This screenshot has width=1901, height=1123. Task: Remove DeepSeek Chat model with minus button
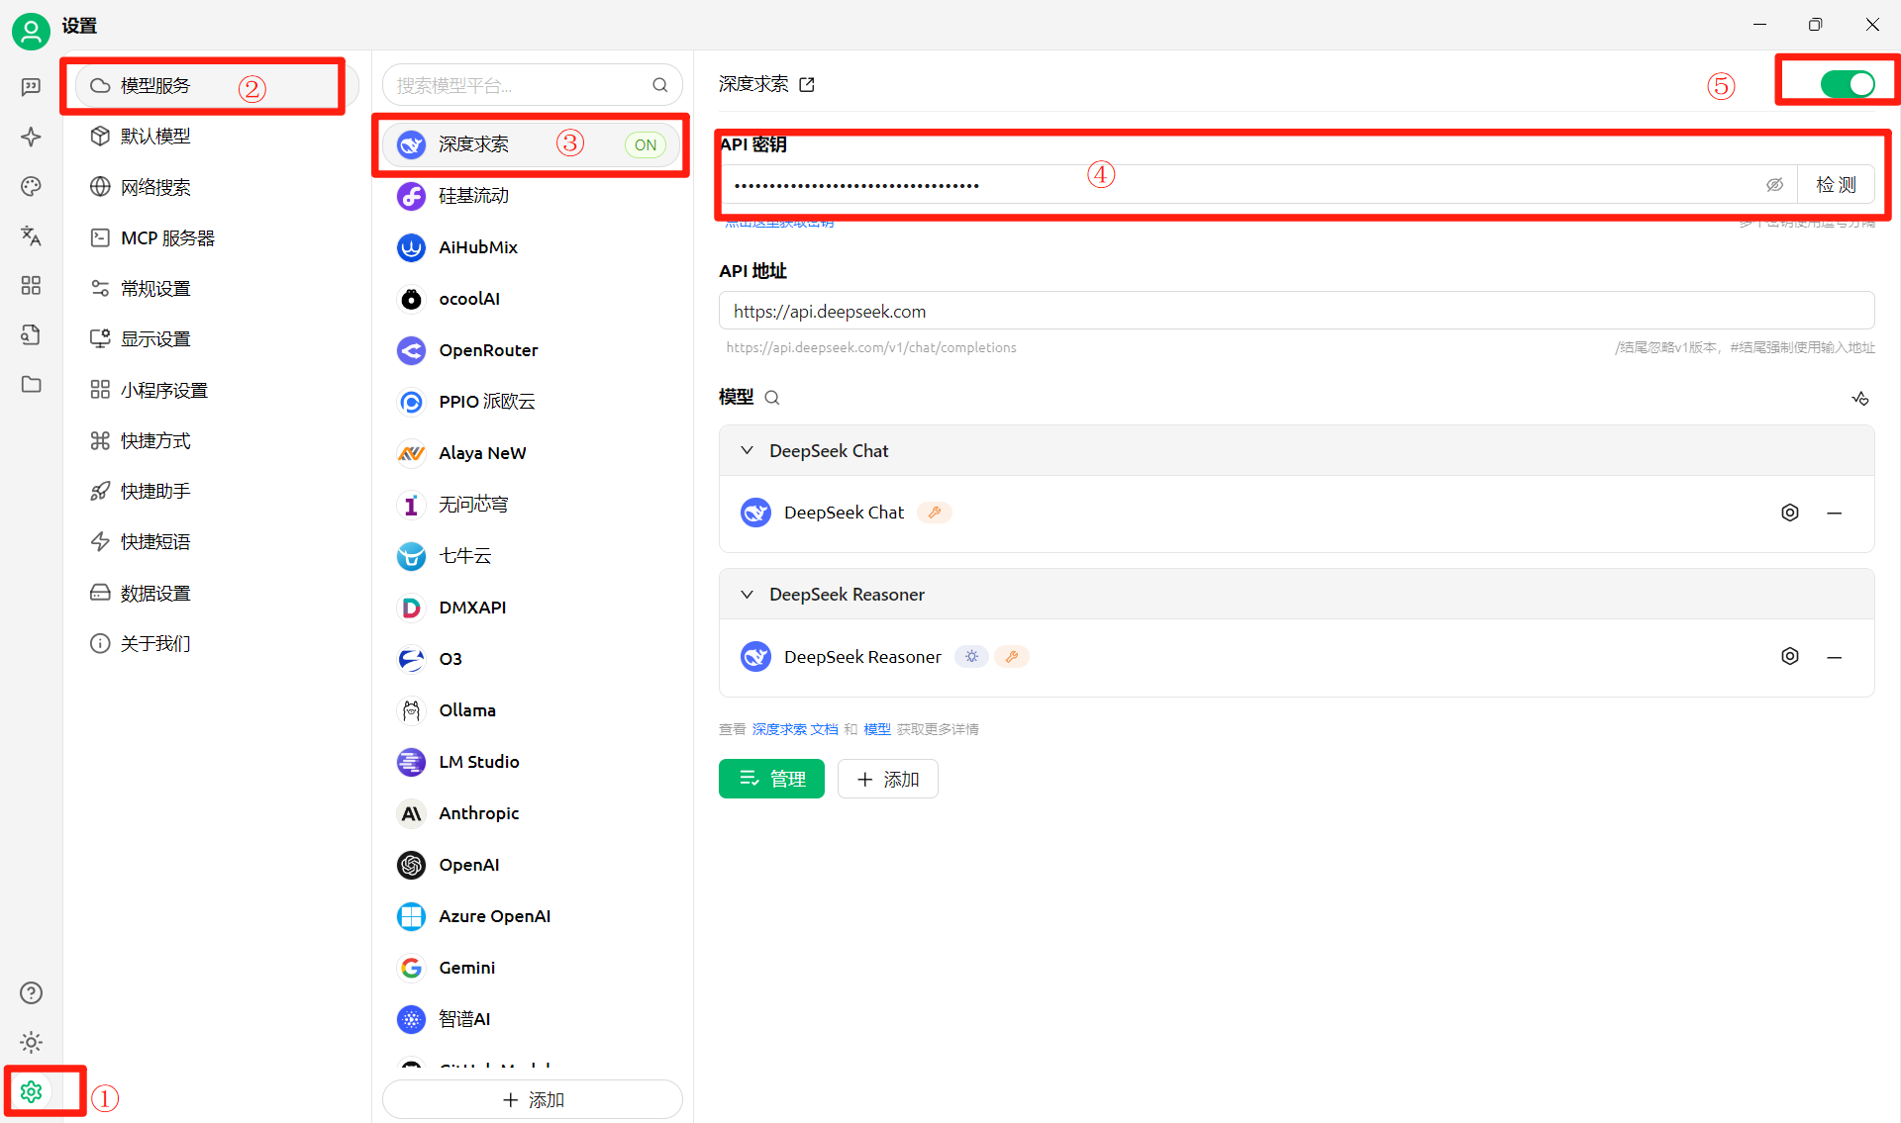click(x=1834, y=513)
